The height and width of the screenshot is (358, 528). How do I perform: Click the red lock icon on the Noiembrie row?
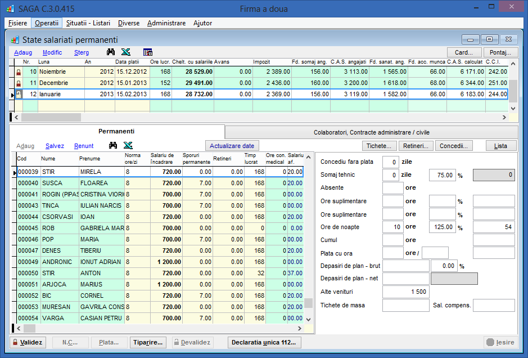pyautogui.click(x=18, y=72)
